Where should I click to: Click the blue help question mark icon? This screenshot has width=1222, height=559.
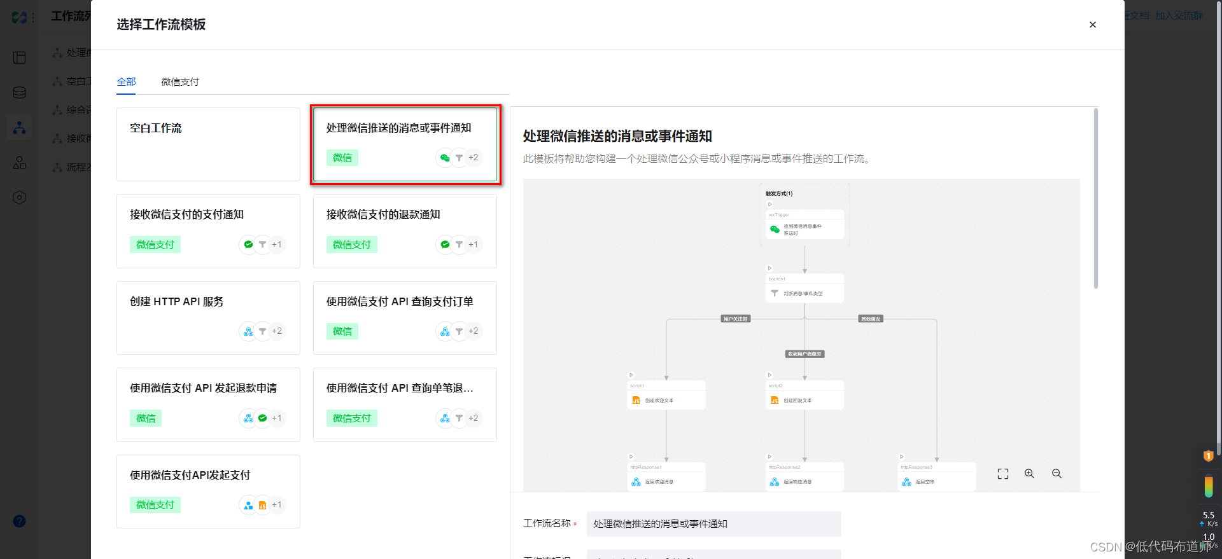tap(20, 521)
